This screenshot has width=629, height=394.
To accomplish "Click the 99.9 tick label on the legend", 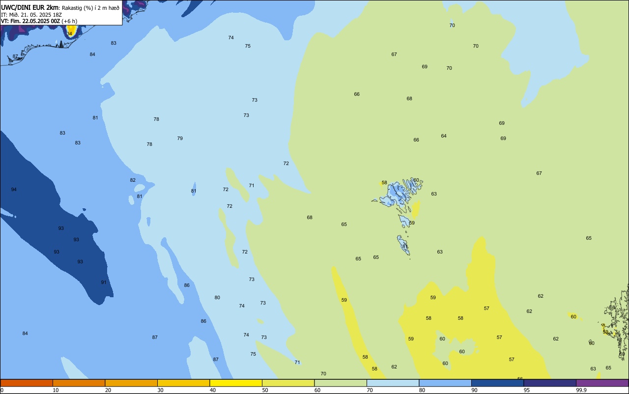I will click(581, 390).
